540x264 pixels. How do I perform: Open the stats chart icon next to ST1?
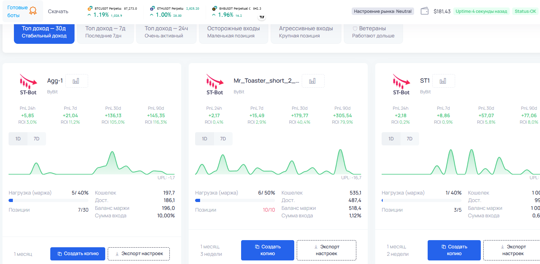[443, 81]
